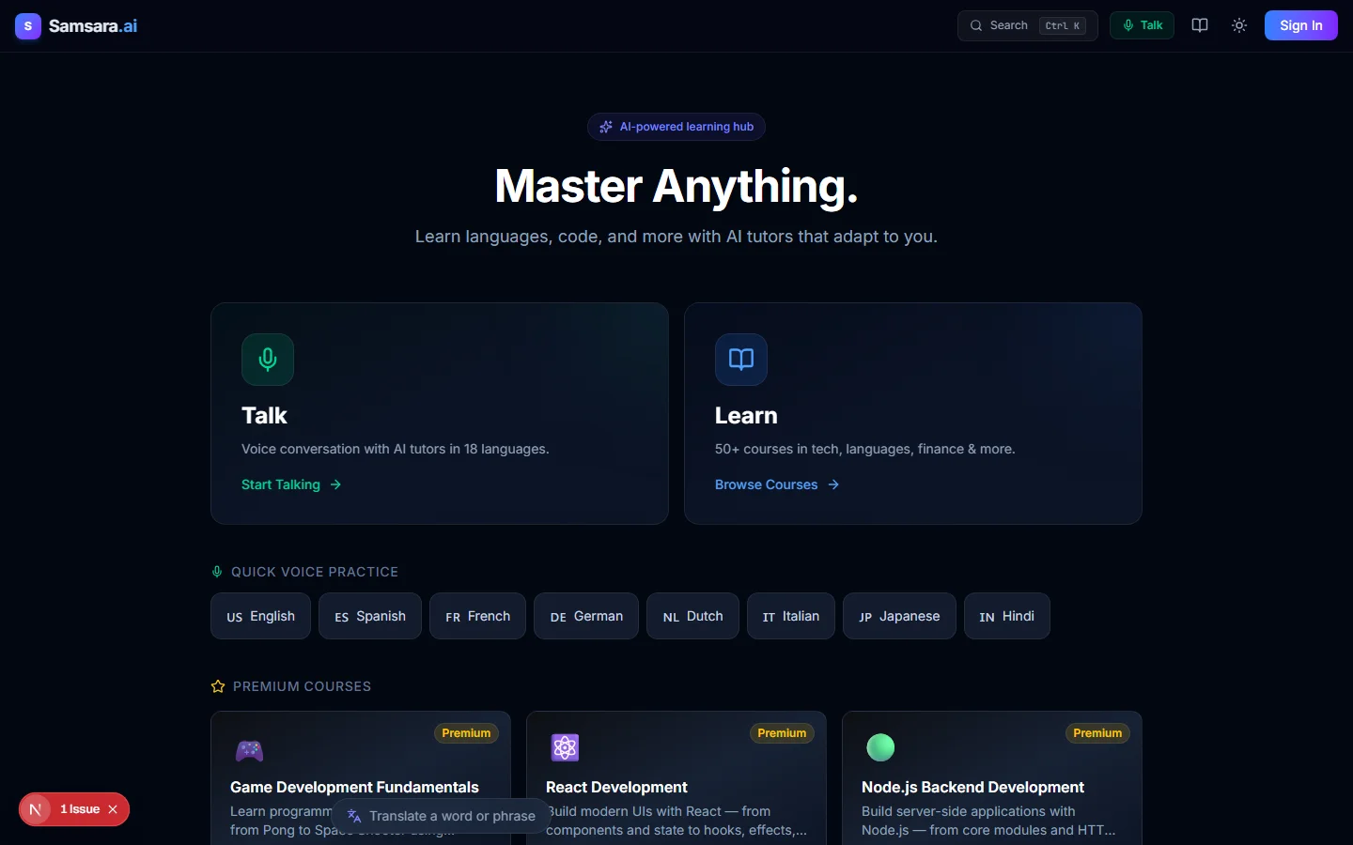This screenshot has height=845, width=1353.
Task: Dismiss the 1 Issue badge
Action: point(113,809)
